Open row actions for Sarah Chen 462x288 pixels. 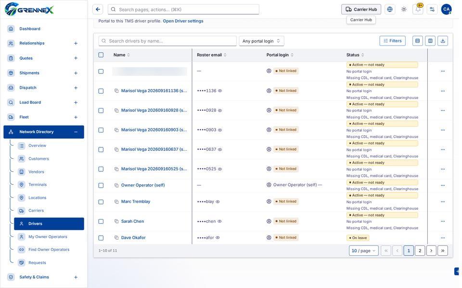pyautogui.click(x=443, y=221)
